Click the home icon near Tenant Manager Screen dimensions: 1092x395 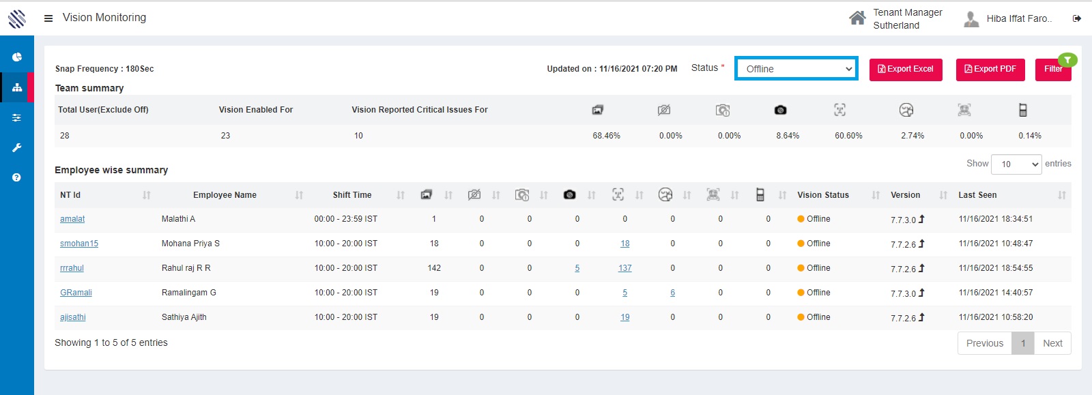tap(857, 18)
